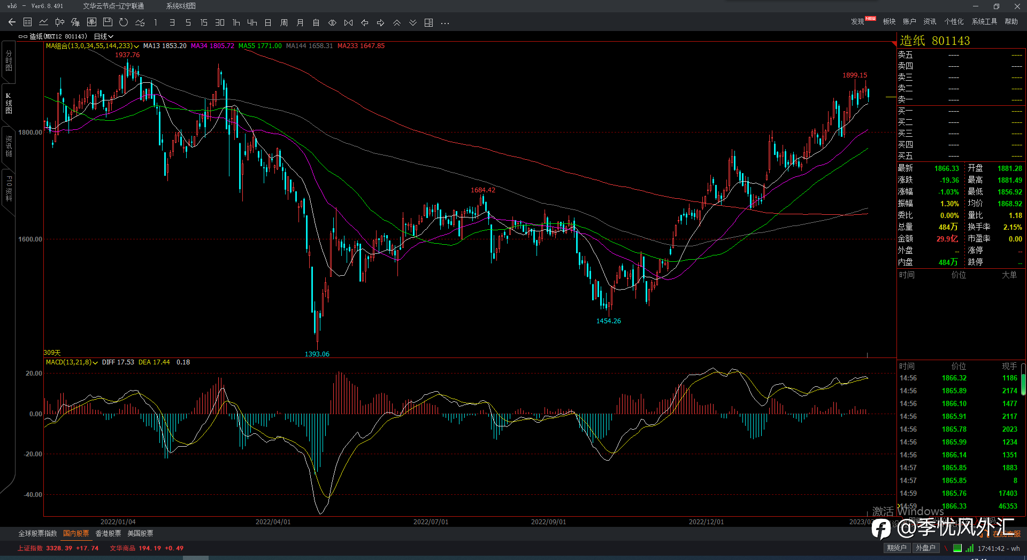Expand the 日线 period dropdown
The width and height of the screenshot is (1027, 560).
tap(103, 36)
